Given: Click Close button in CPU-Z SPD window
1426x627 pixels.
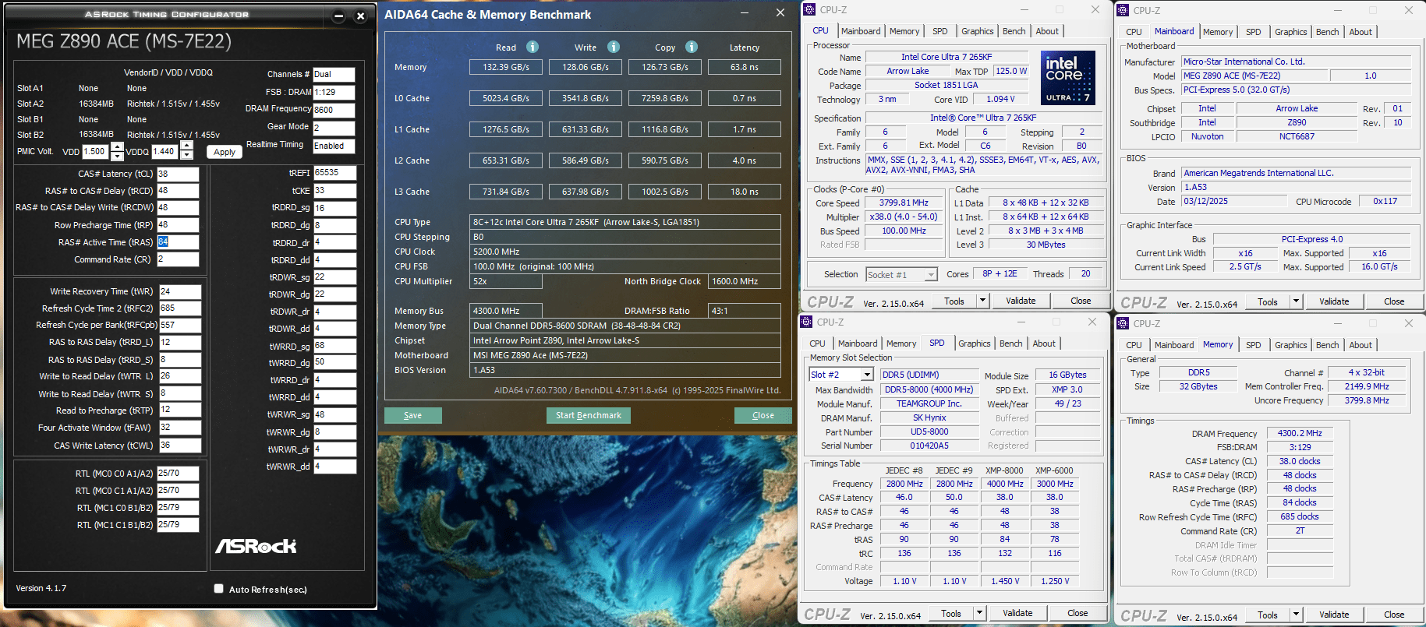Looking at the screenshot, I should 1077,613.
